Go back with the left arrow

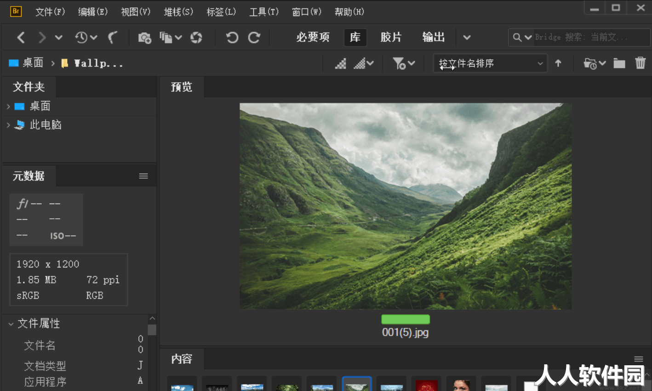[21, 38]
